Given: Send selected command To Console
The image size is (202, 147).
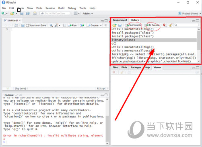Looking at the screenshot, I should (133, 25).
